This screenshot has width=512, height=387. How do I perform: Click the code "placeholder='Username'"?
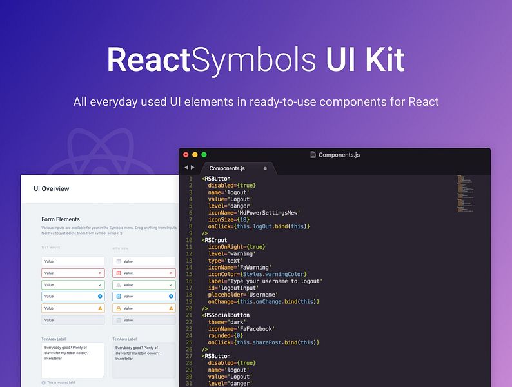[x=243, y=295]
